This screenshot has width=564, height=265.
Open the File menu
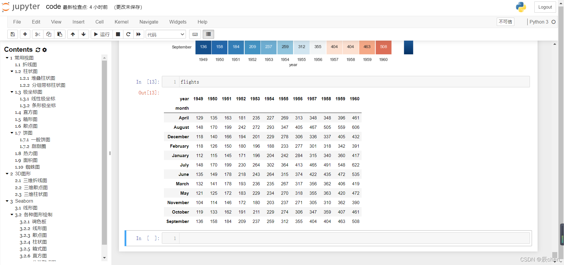[x=17, y=22]
